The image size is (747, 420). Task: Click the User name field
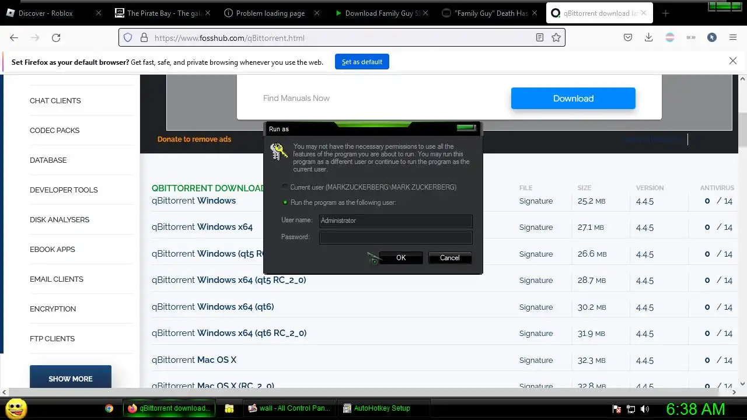[396, 220]
